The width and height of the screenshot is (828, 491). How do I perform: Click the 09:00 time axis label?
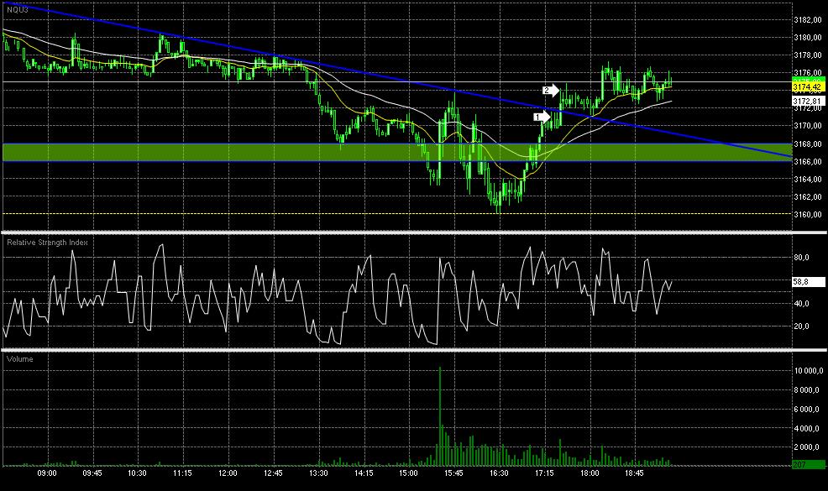pos(47,473)
